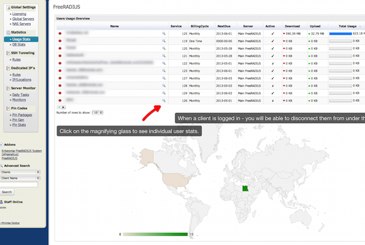Open sort arrow beside Total Usage header
Viewport: 365px width, 245px height.
(360, 27)
